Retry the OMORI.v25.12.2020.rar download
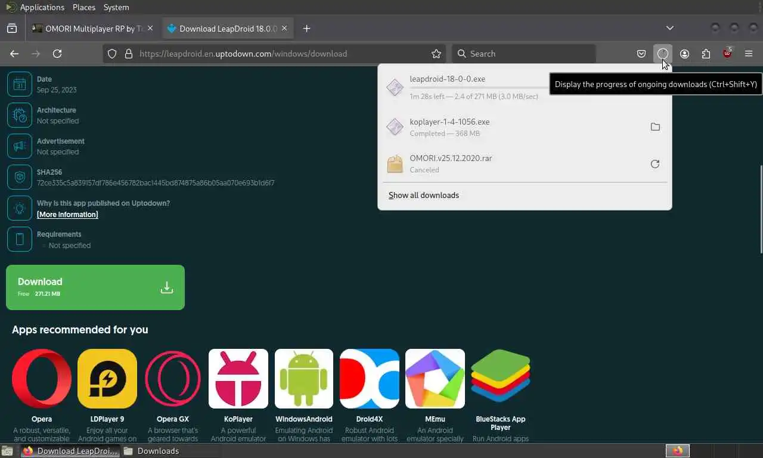Image resolution: width=763 pixels, height=458 pixels. coord(655,164)
